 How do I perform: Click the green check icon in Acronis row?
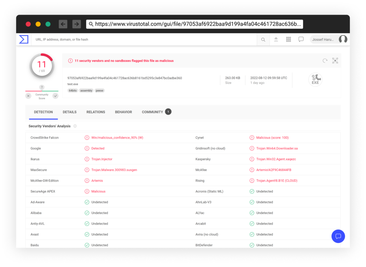point(252,191)
